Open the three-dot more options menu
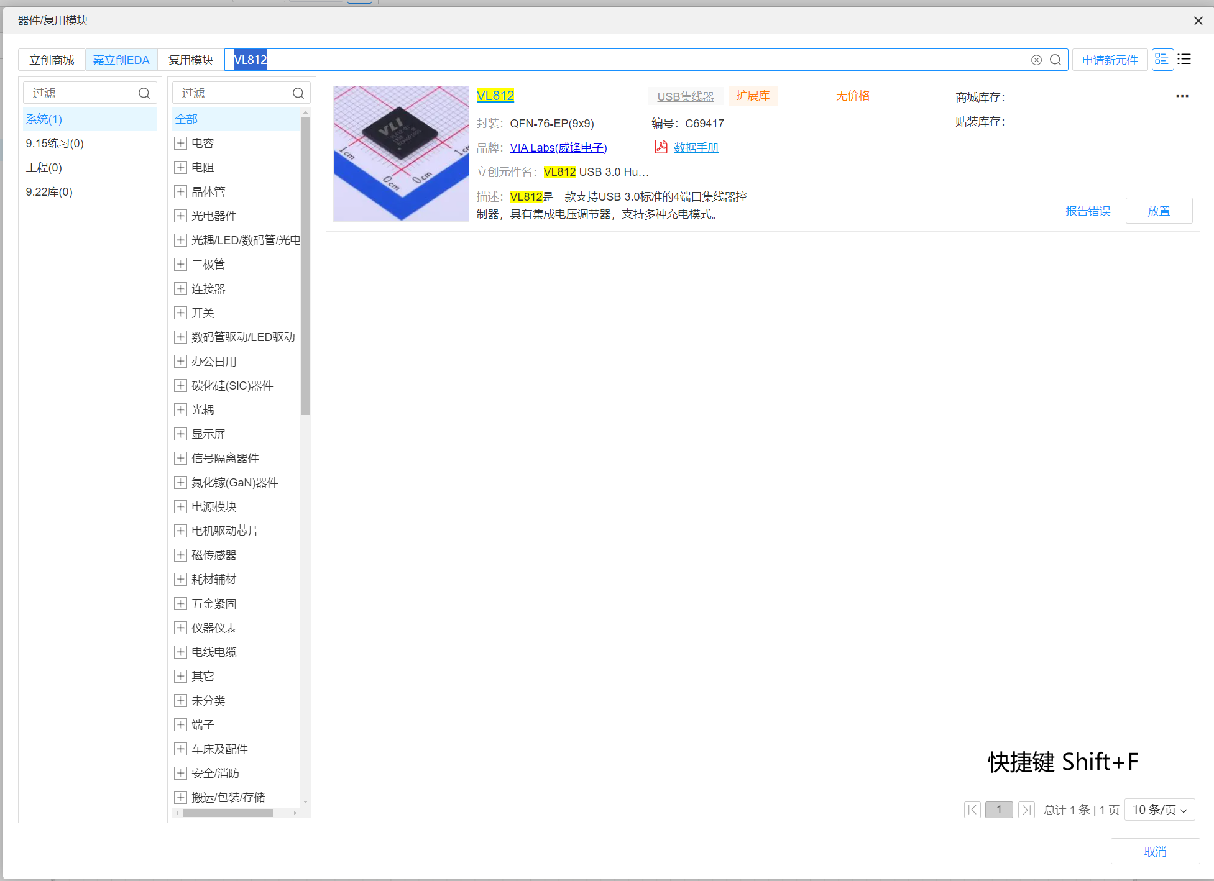The height and width of the screenshot is (881, 1214). click(1182, 96)
